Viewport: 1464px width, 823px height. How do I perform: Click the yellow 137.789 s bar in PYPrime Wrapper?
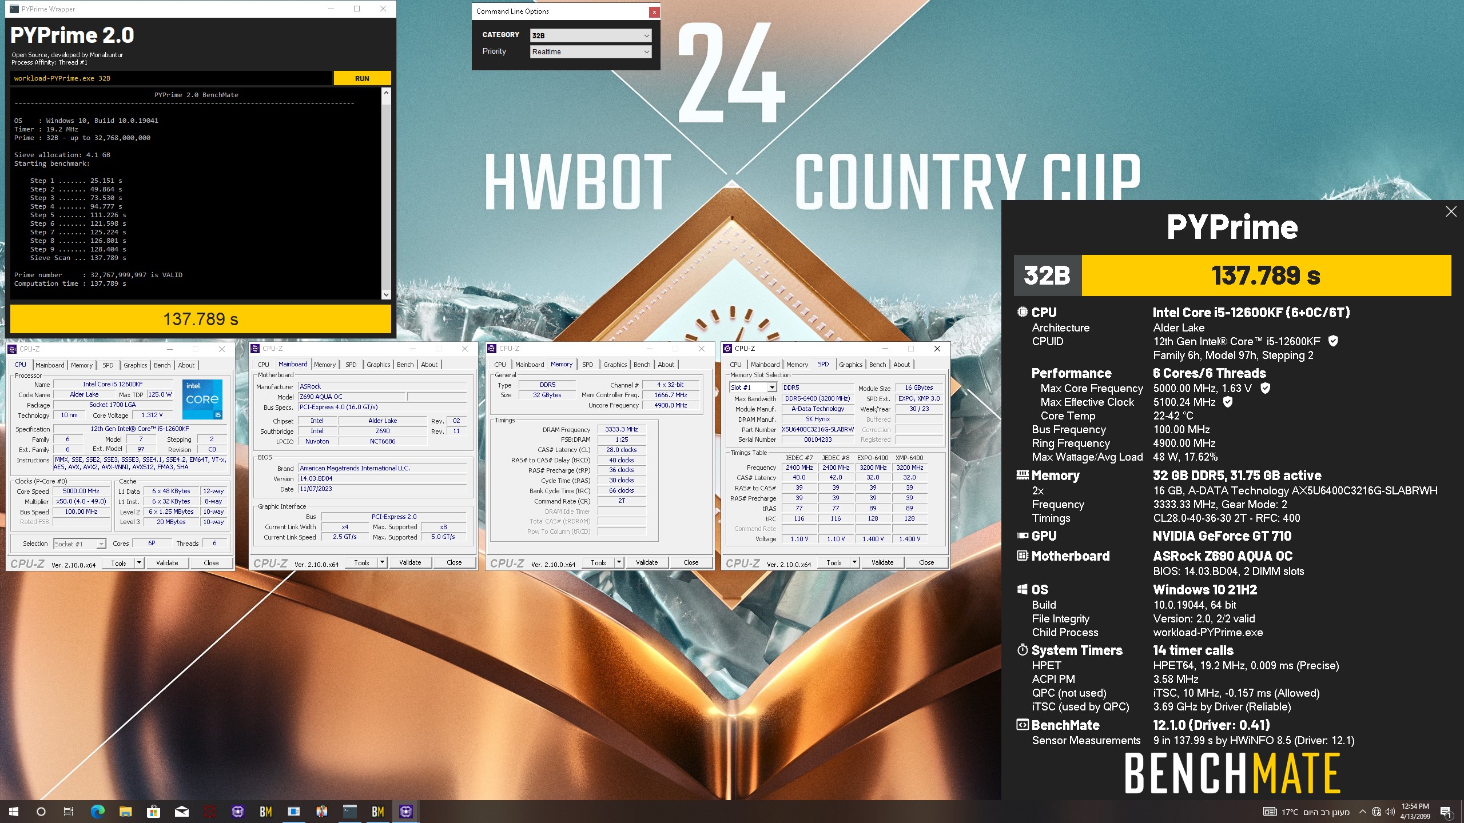click(201, 319)
